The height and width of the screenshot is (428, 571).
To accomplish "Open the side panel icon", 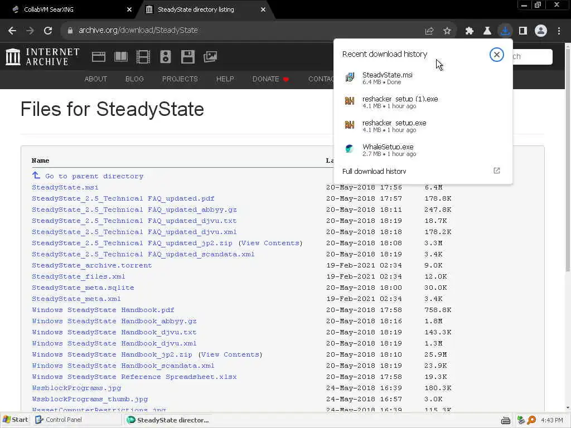I will (523, 31).
